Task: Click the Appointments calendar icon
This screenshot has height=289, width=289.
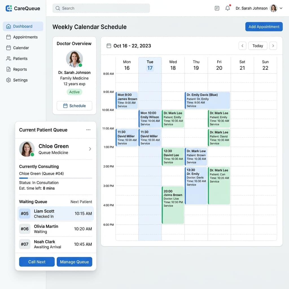Action: click(8, 37)
